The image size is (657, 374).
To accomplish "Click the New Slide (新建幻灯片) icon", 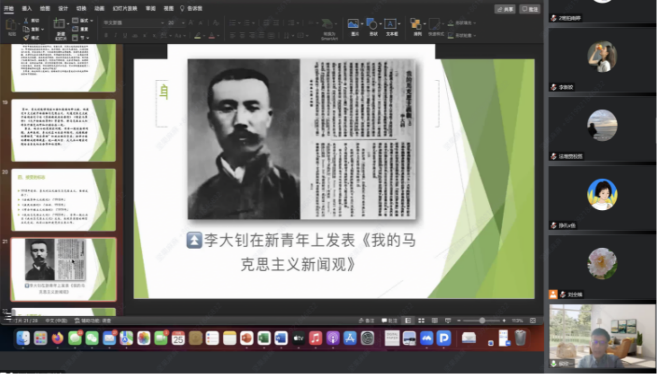I will tap(60, 24).
